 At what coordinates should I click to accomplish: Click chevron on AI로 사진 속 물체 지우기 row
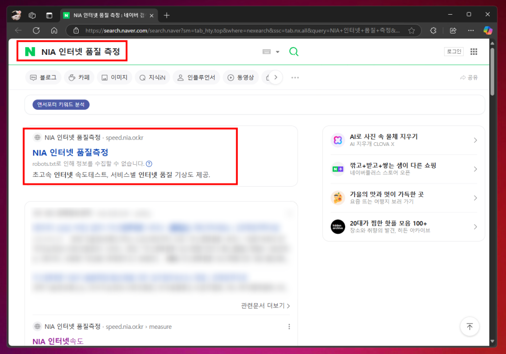pos(475,140)
